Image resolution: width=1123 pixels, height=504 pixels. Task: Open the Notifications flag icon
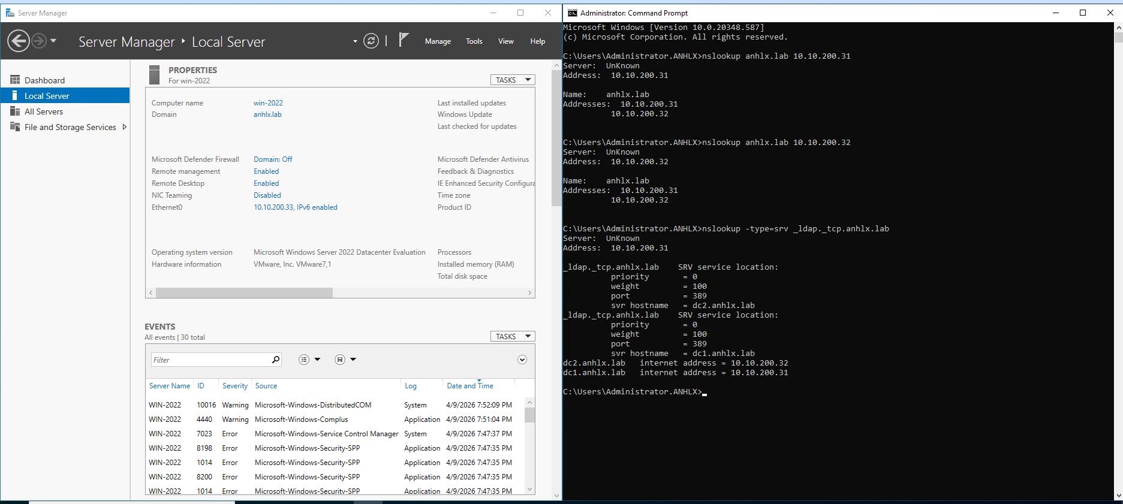[x=404, y=40]
